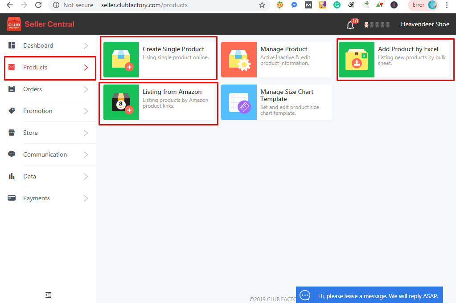Expand the Dashboard chevron arrow
This screenshot has width=456, height=303.
click(x=86, y=46)
